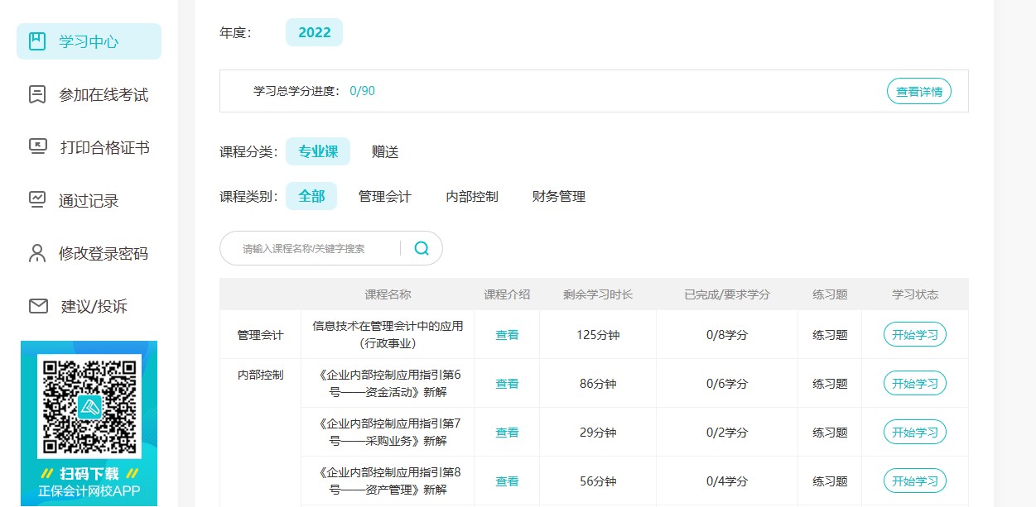This screenshot has height=507, width=1036.
Task: Click 查看详情 button for credit progress
Action: pos(918,91)
